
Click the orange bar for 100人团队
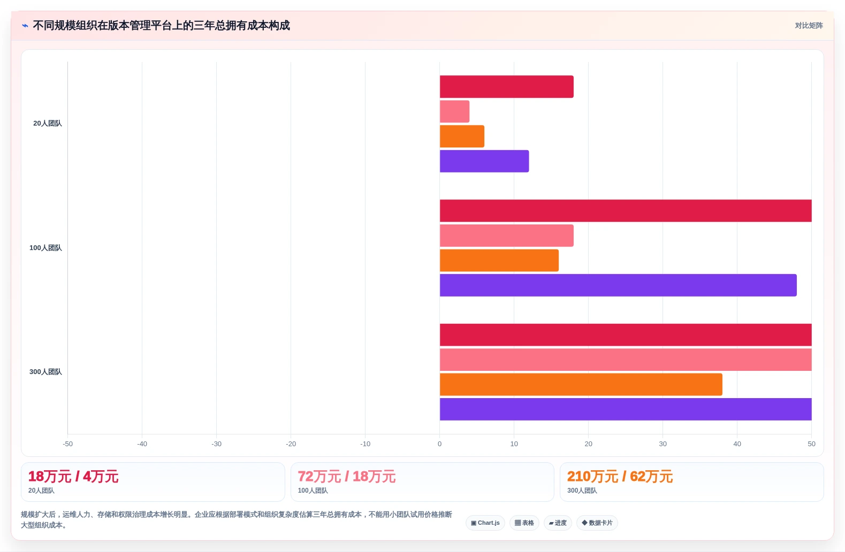click(499, 260)
